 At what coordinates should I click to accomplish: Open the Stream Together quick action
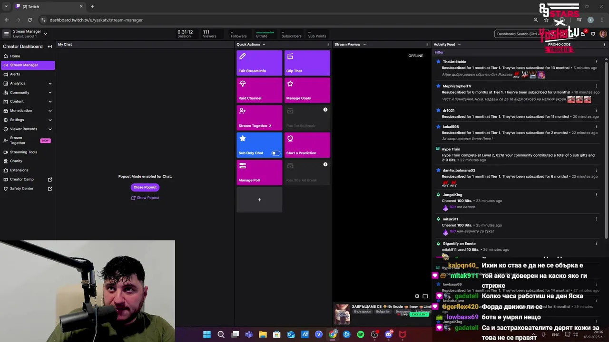pyautogui.click(x=259, y=118)
